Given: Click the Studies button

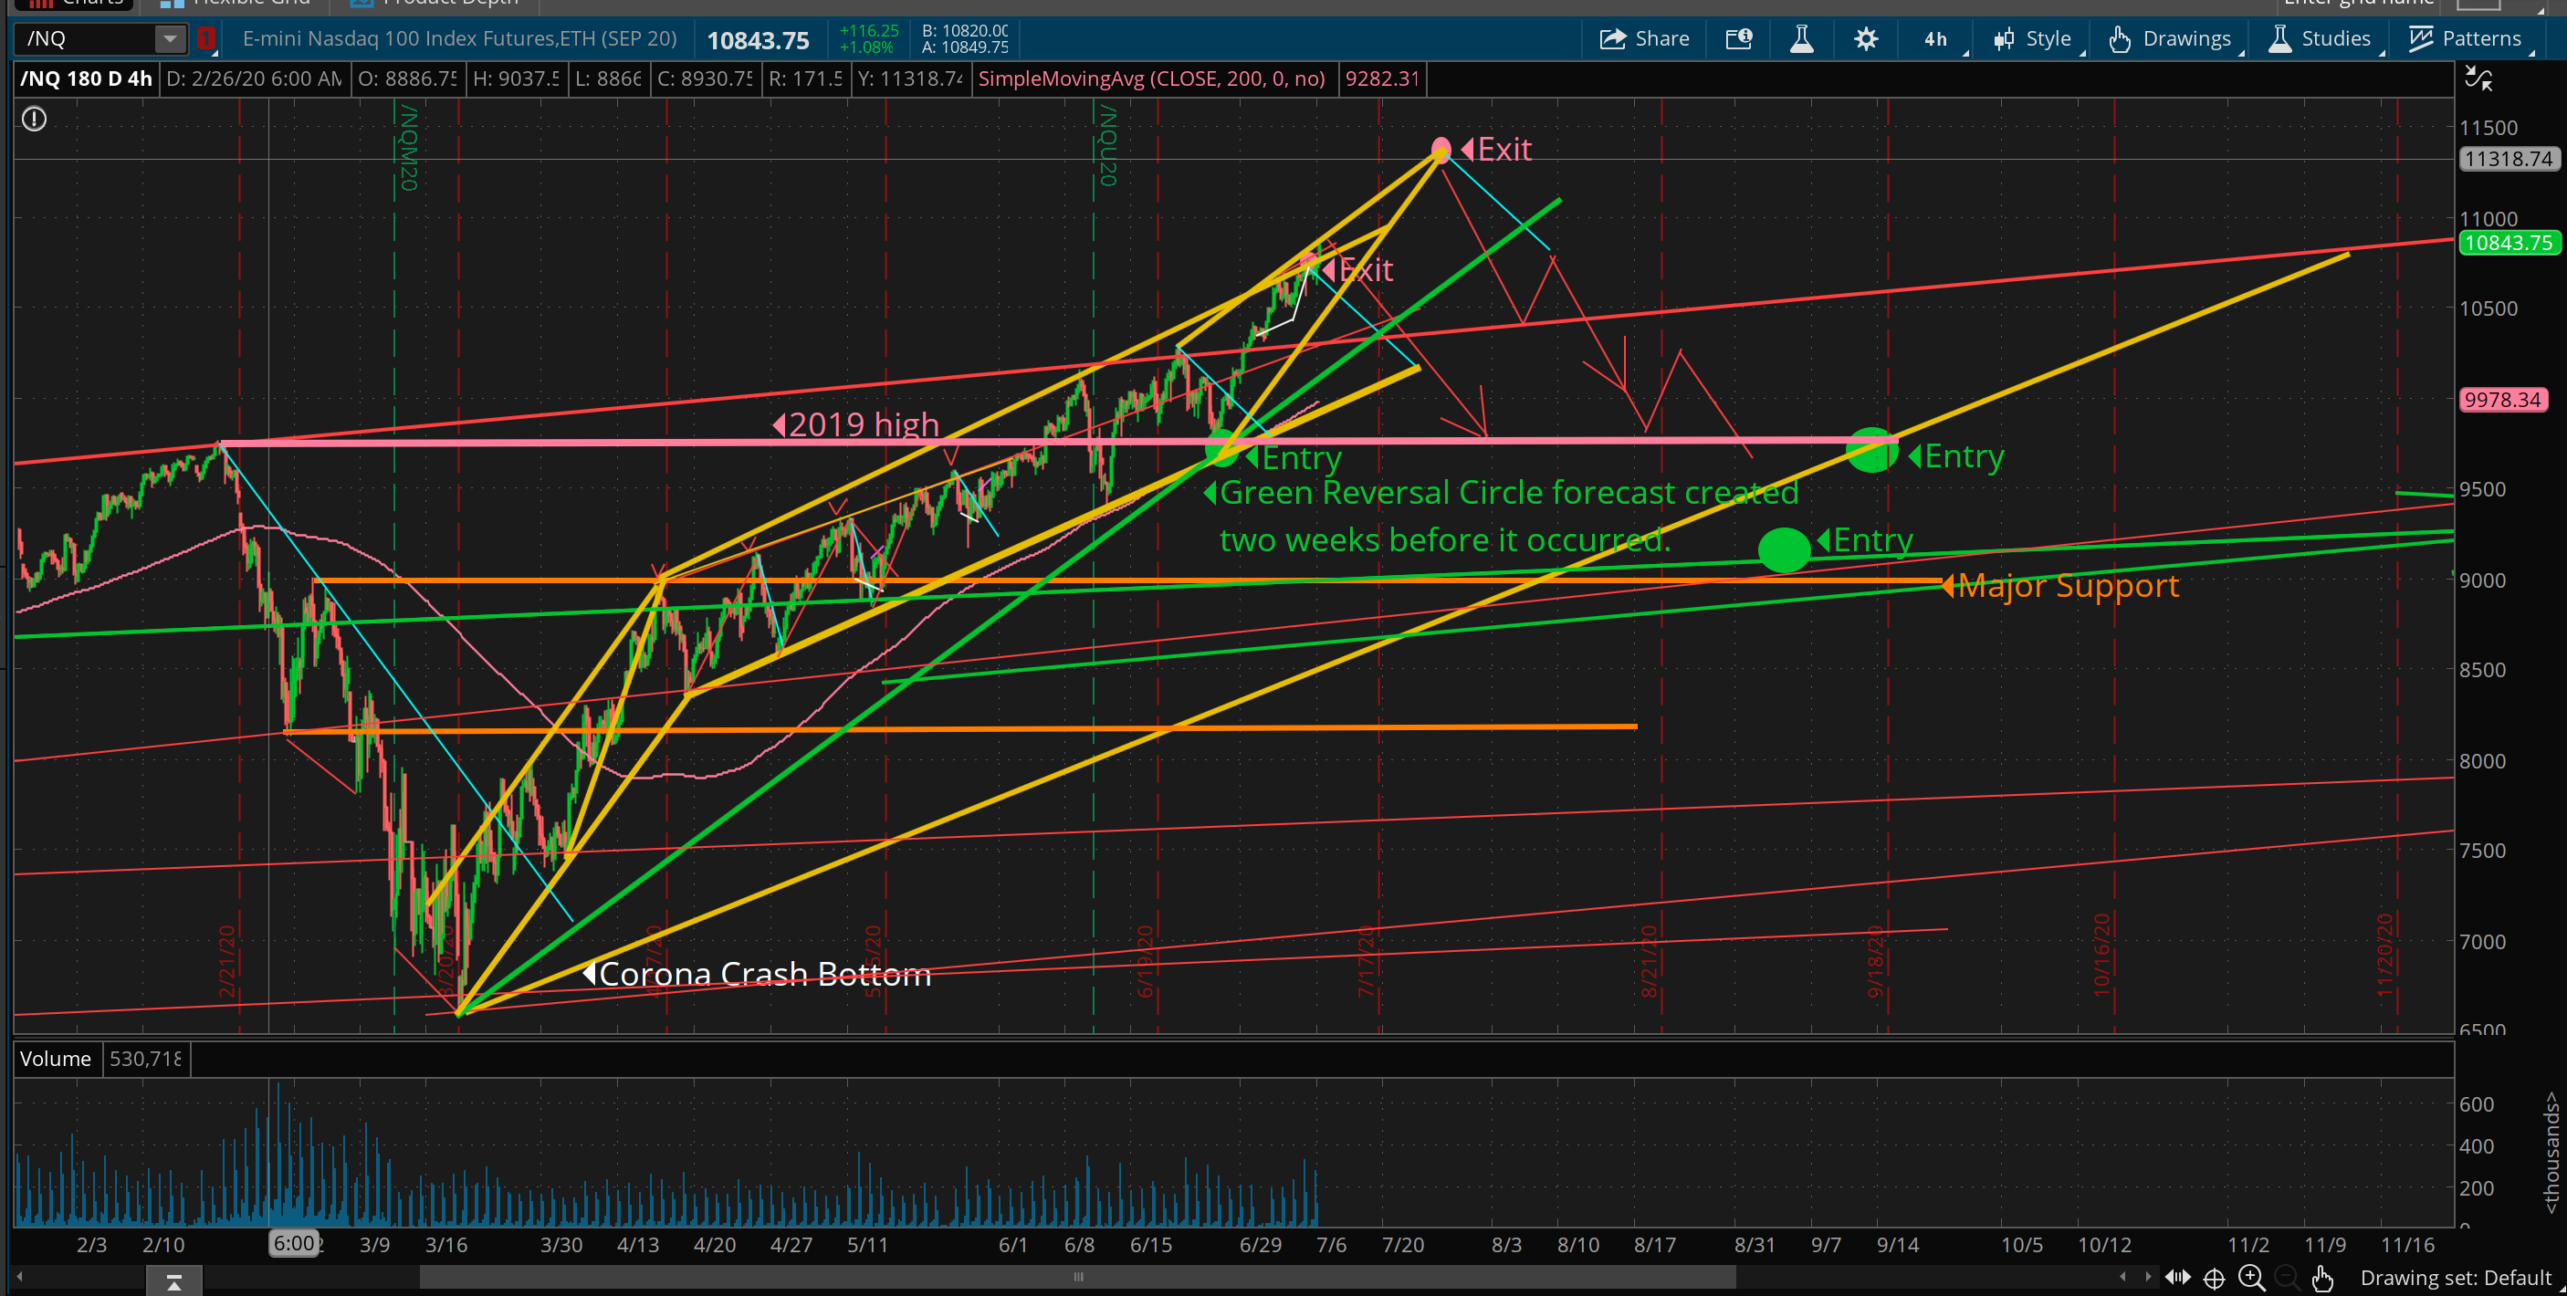Looking at the screenshot, I should (2320, 39).
